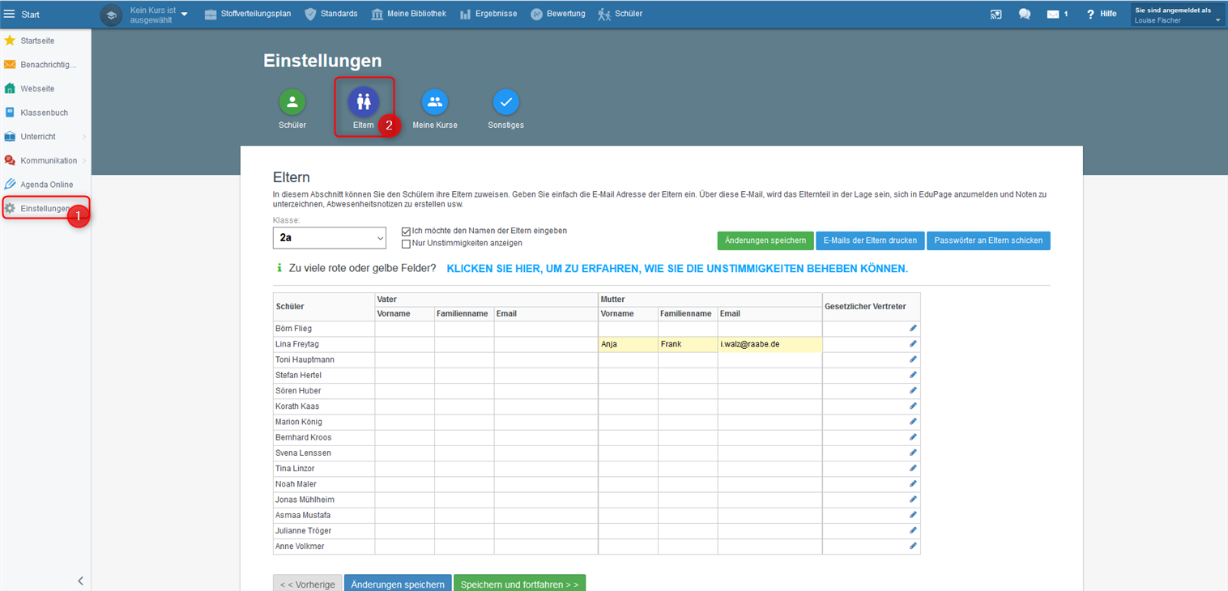
Task: Click the green Änderungen speichern button
Action: (765, 240)
